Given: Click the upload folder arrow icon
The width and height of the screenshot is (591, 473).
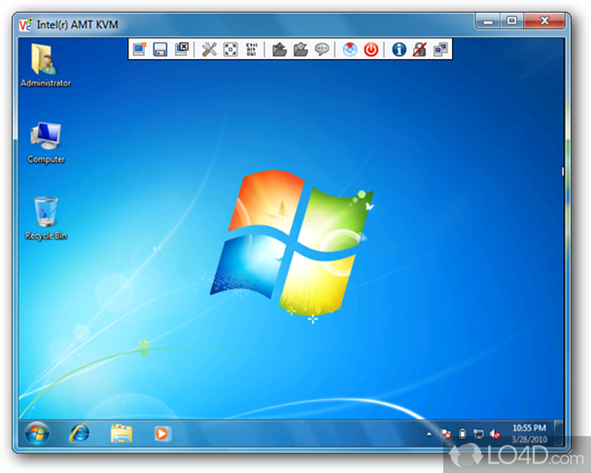Looking at the screenshot, I should coord(279,49).
